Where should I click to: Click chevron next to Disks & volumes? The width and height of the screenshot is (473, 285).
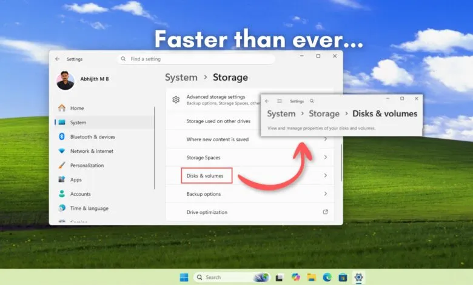click(x=326, y=175)
